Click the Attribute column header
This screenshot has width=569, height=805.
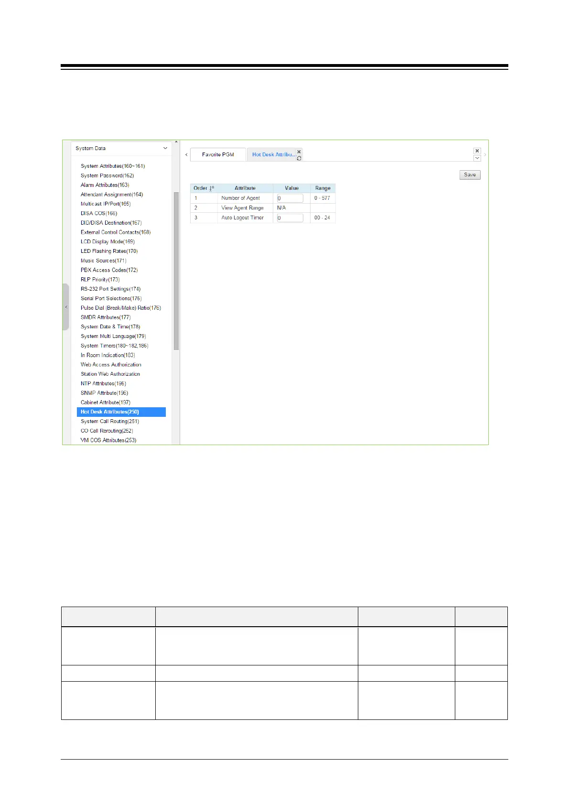pos(245,188)
